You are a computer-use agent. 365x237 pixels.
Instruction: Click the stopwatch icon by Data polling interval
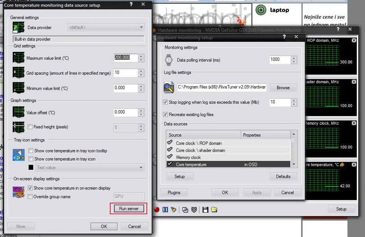point(168,60)
